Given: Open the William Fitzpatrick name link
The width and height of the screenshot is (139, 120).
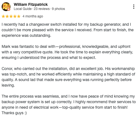Looking at the screenshot, I should [31, 4].
